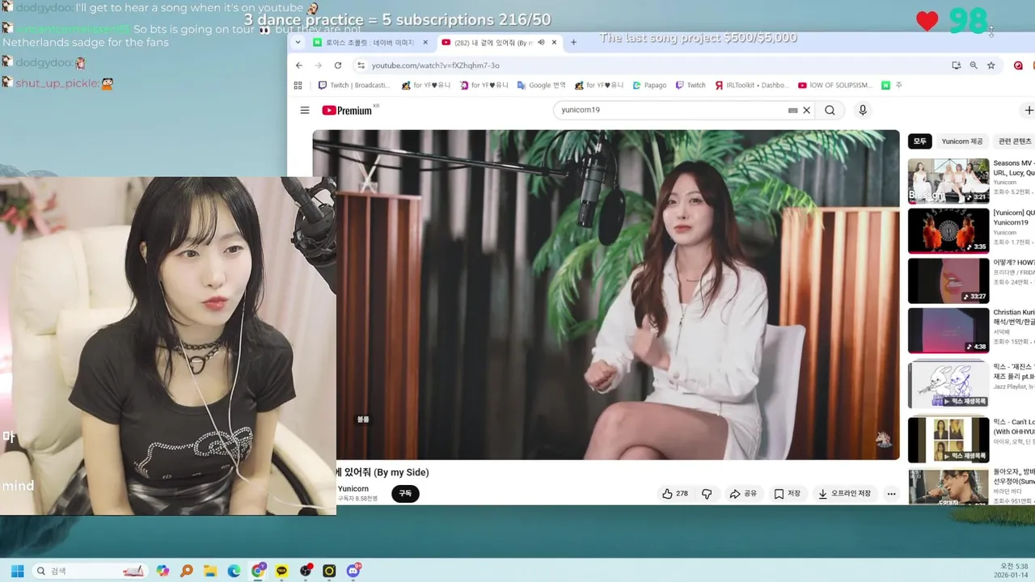
Task: Open the Can't Lo mix thumbnail
Action: tap(948, 440)
